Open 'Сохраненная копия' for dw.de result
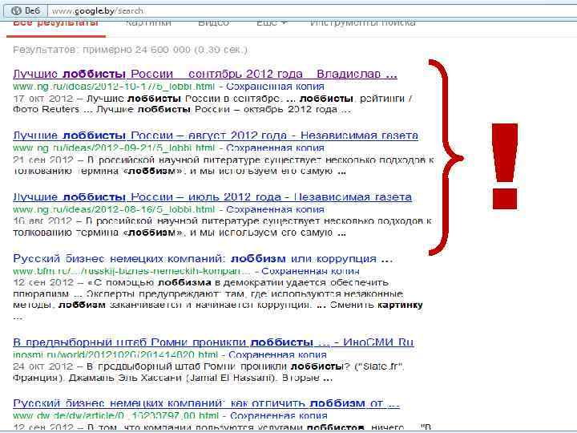Viewport: 577px width, 433px height. (x=279, y=415)
